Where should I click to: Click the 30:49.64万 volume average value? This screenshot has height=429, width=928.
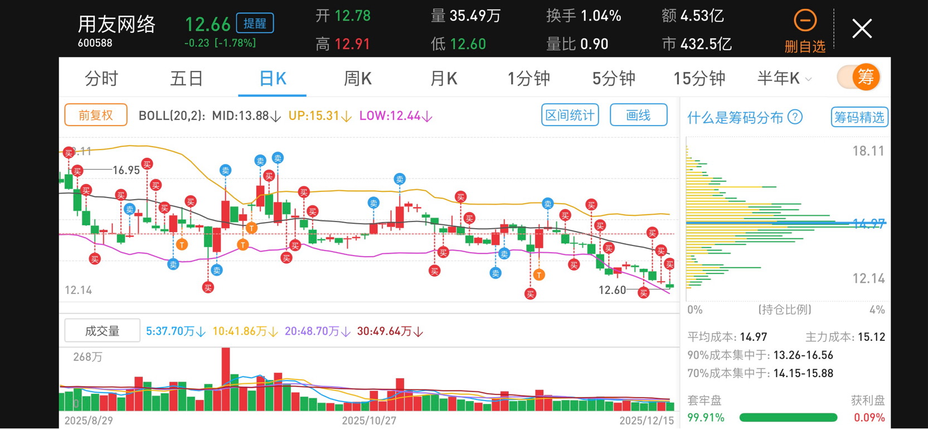click(390, 331)
